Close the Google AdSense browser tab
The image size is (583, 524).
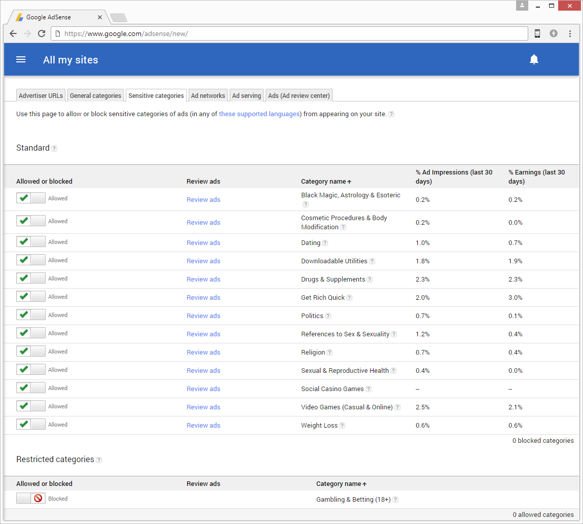click(x=100, y=17)
